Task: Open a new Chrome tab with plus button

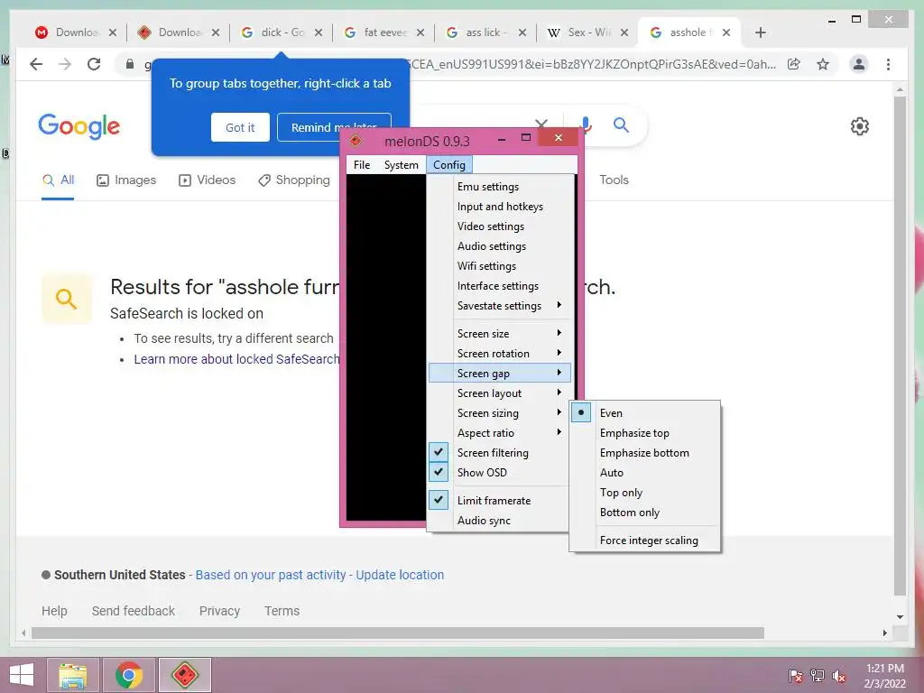Action: (x=760, y=32)
